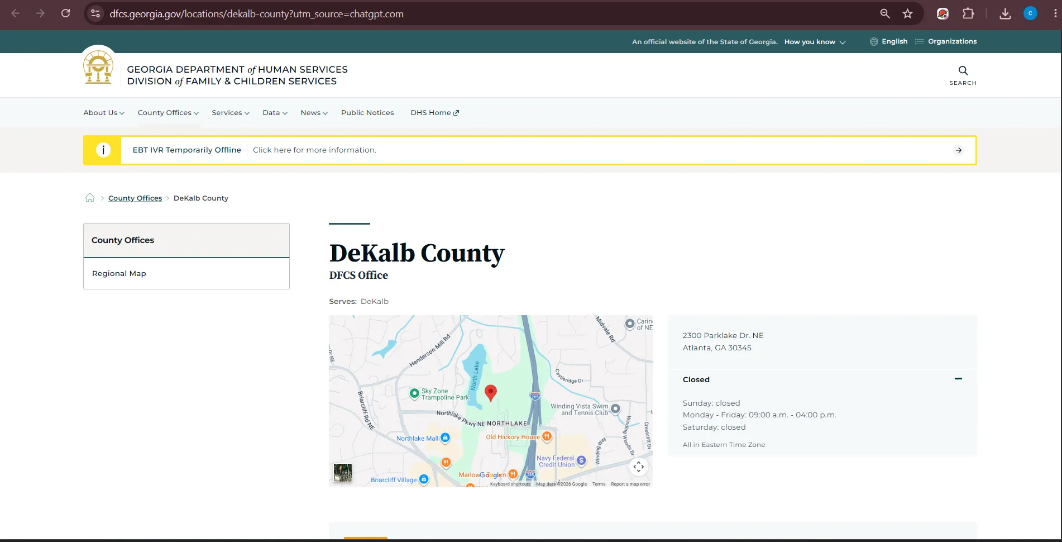Open map Terms link
Image resolution: width=1062 pixels, height=542 pixels.
coord(599,484)
